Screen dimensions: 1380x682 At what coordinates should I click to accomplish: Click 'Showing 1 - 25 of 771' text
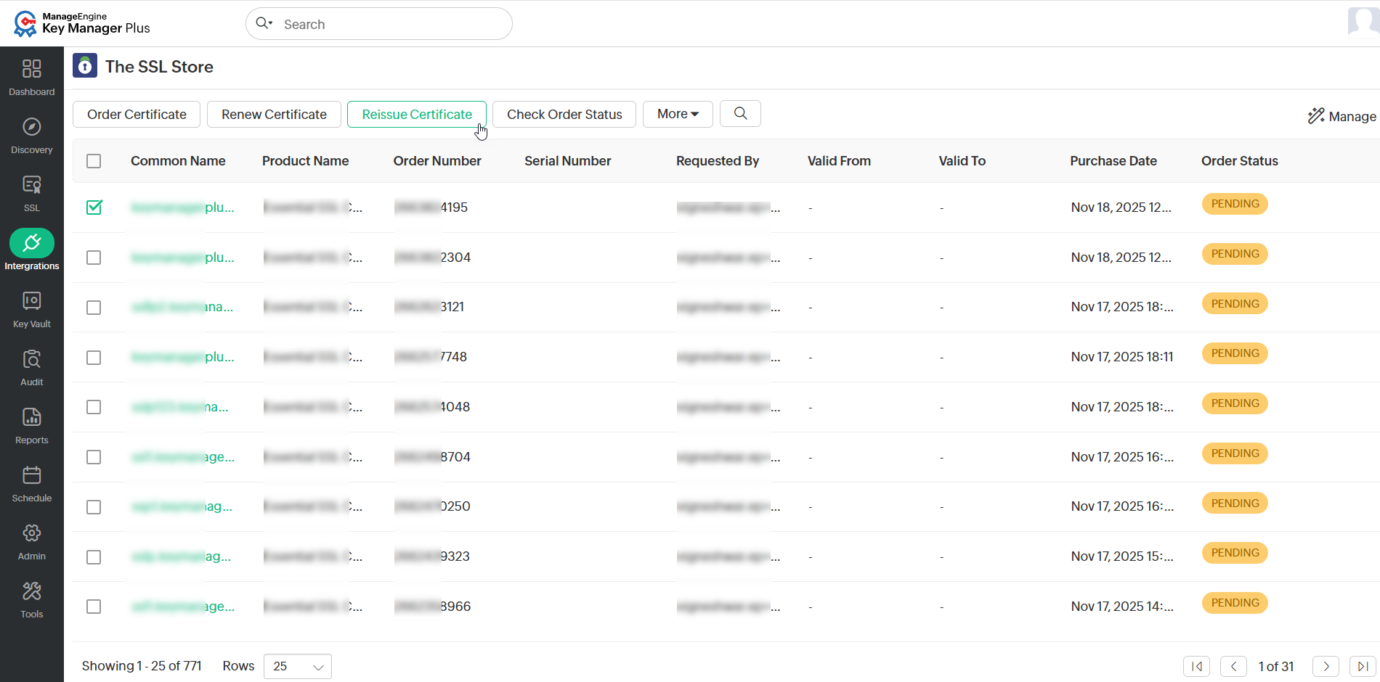click(x=142, y=666)
